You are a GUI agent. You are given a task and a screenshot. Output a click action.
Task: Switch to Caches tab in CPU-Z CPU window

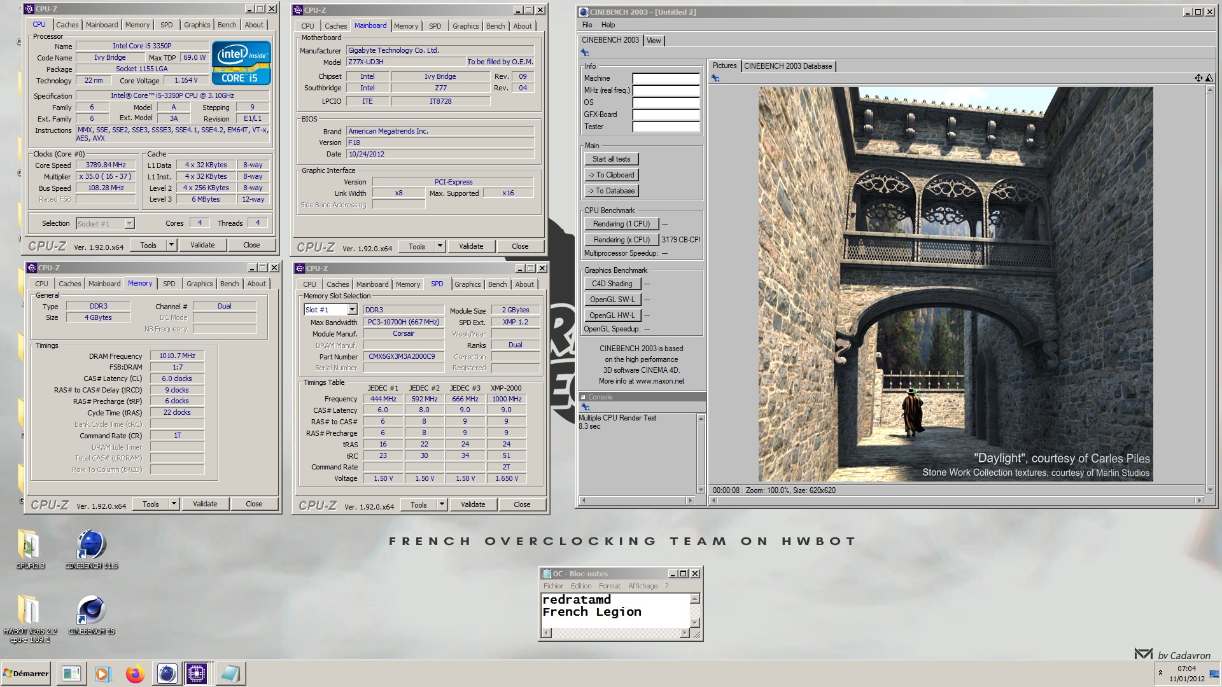pyautogui.click(x=67, y=25)
